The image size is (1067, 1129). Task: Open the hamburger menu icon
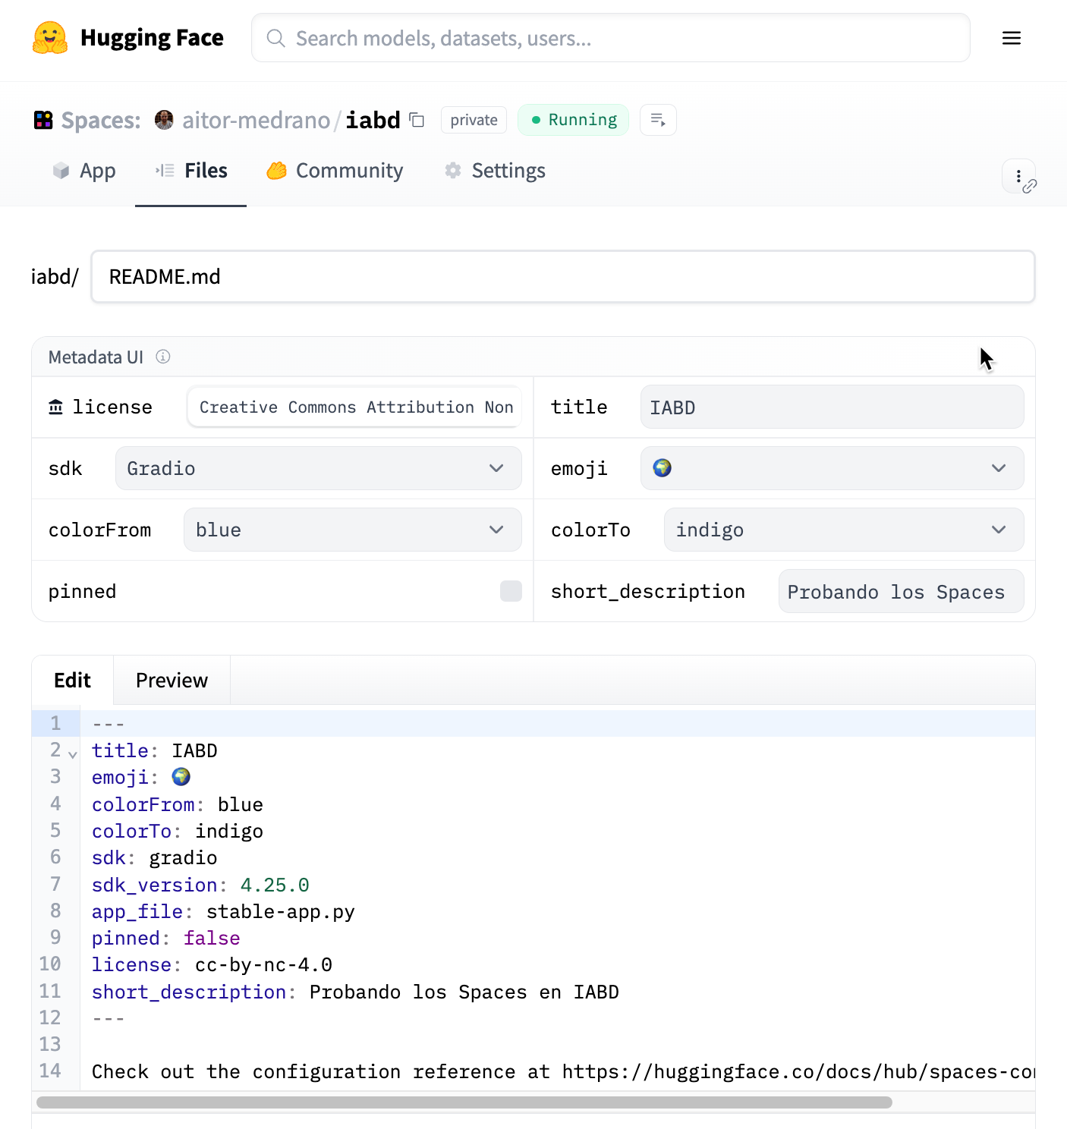pyautogui.click(x=1011, y=38)
